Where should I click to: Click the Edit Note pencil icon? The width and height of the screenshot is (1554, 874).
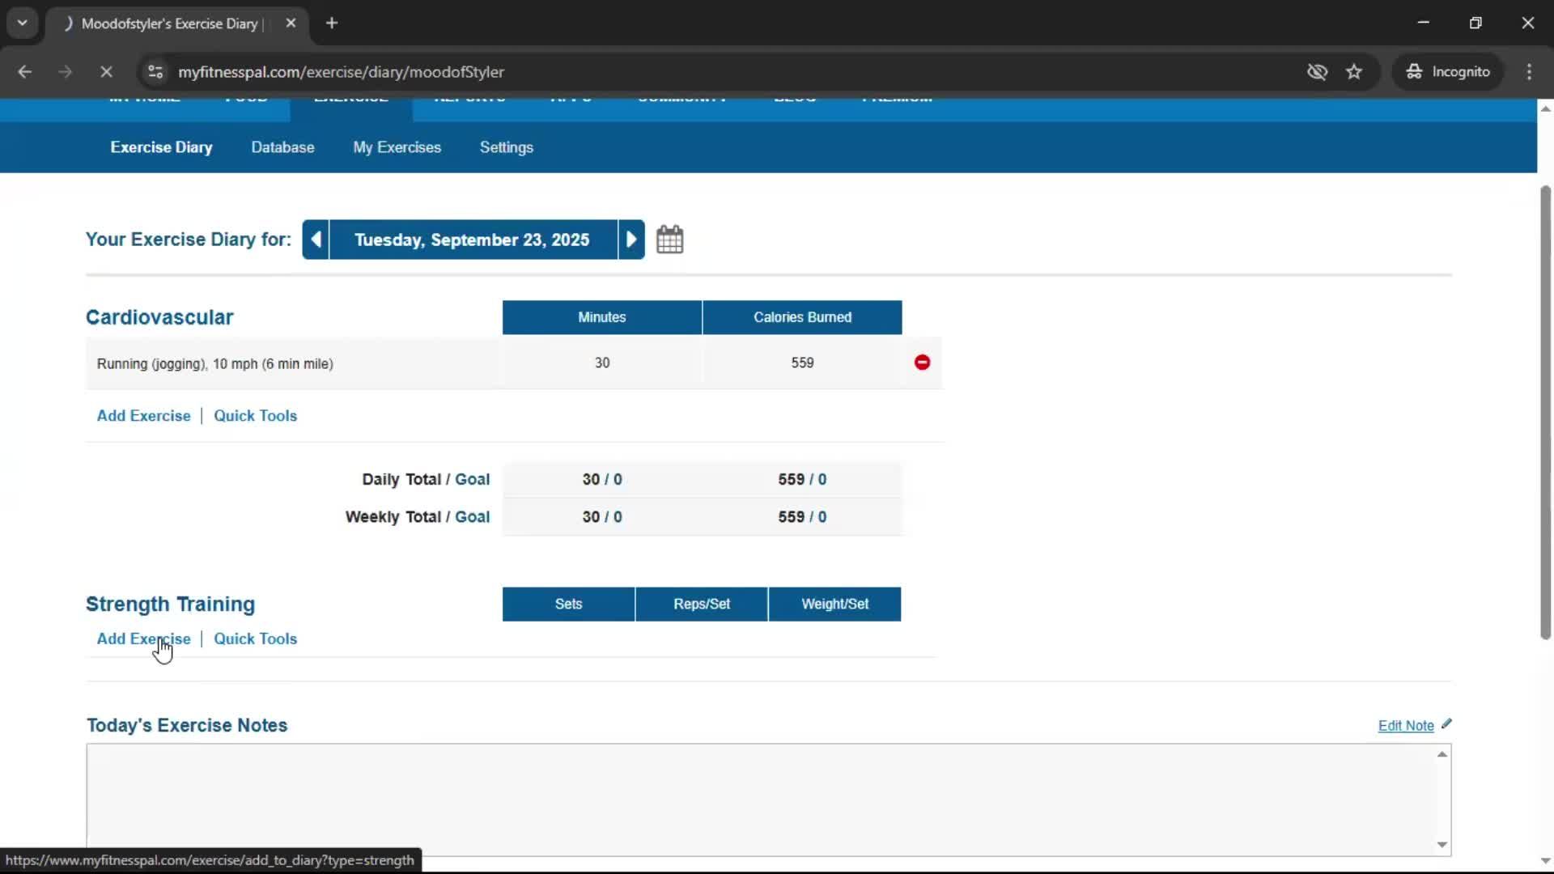point(1446,724)
